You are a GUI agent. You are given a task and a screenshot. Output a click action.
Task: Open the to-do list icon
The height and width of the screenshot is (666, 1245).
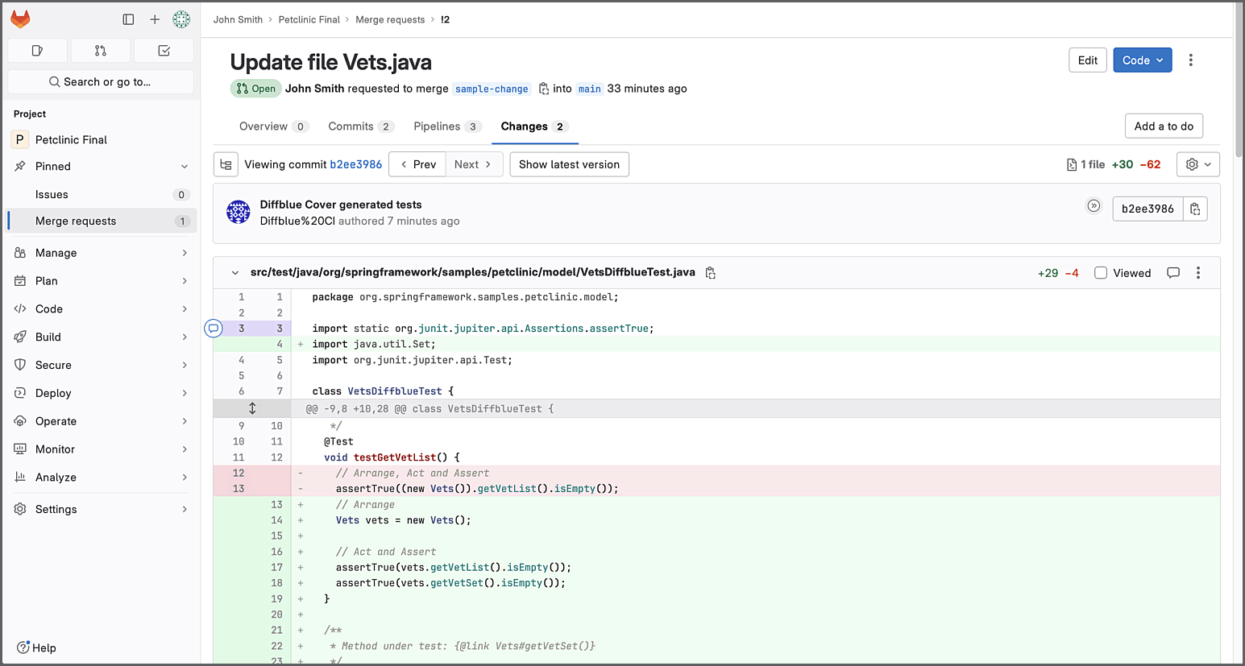(x=163, y=50)
